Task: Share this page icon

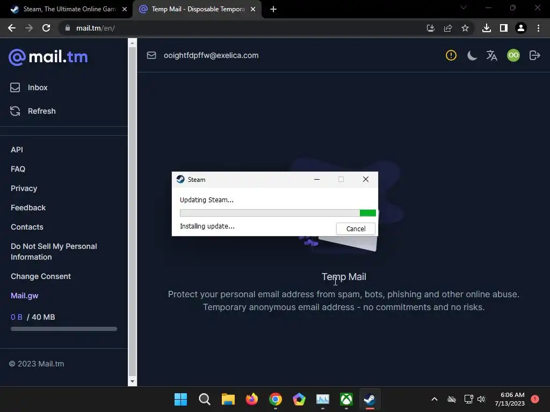Action: click(448, 28)
